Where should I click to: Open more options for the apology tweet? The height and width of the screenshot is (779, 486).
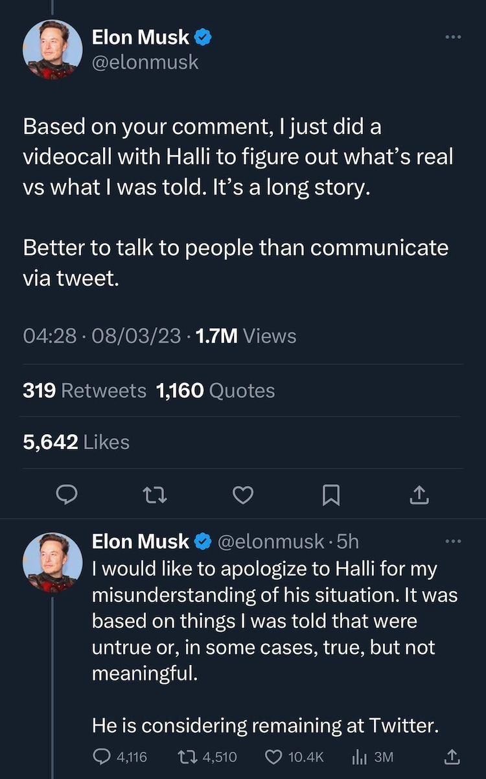(453, 541)
